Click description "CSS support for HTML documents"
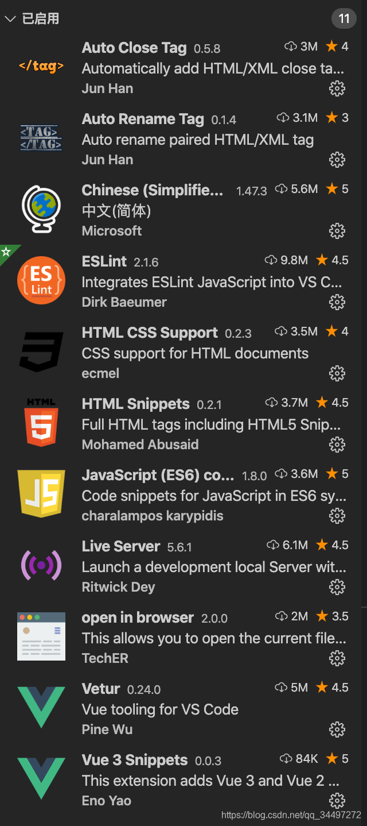Image resolution: width=367 pixels, height=826 pixels. [x=195, y=354]
